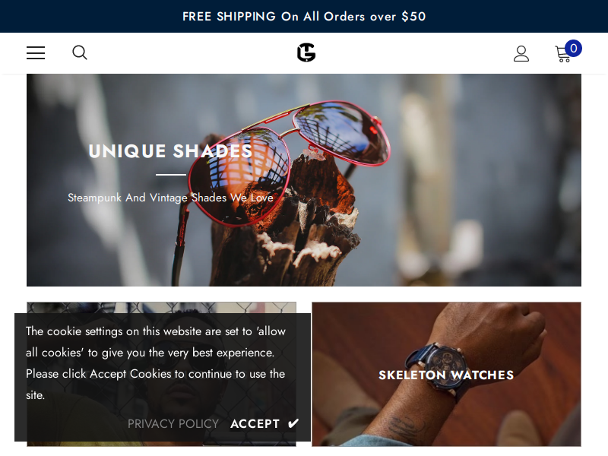608x456 pixels.
Task: Open the hamburger navigation menu
Action: (x=36, y=52)
